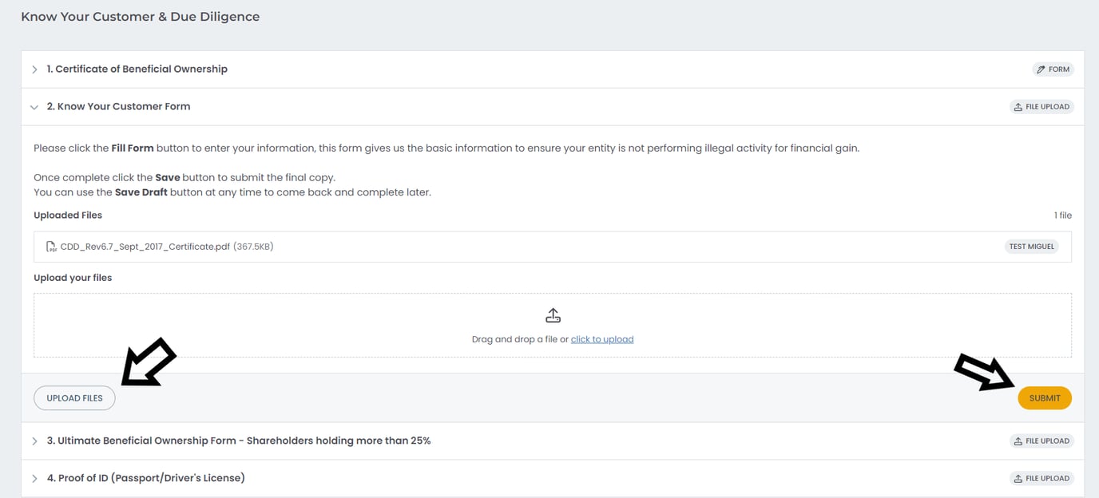Click the FILE UPLOAD icon for Know Your Customer Form
The height and width of the screenshot is (498, 1099).
click(x=1018, y=106)
